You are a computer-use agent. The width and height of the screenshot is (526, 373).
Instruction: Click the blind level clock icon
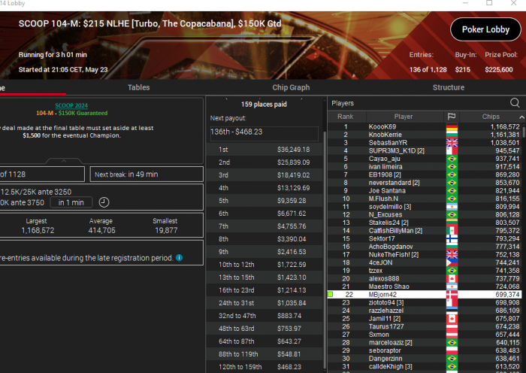[104, 202]
